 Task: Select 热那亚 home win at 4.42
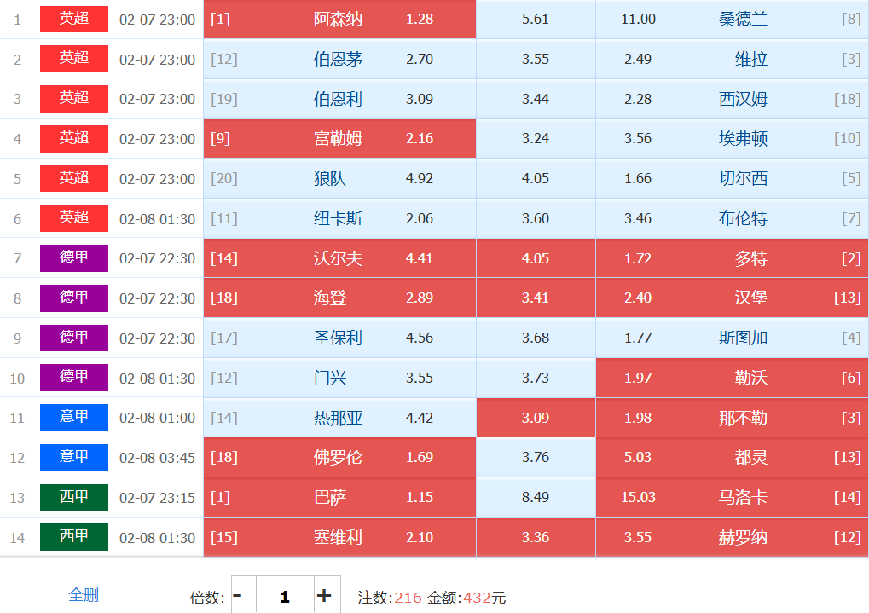339,418
